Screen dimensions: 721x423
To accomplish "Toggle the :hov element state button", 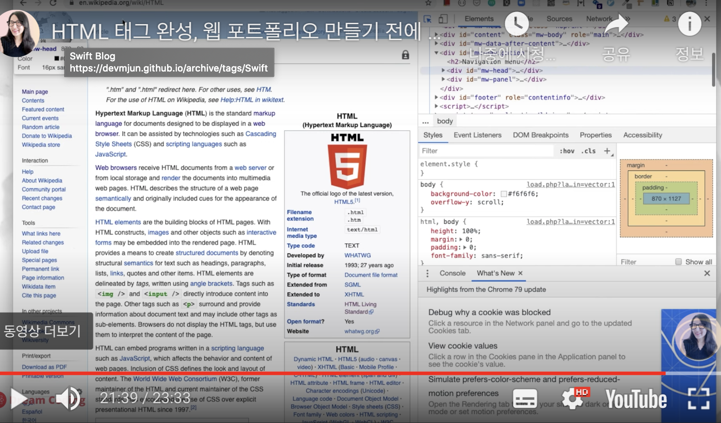I will click(567, 151).
